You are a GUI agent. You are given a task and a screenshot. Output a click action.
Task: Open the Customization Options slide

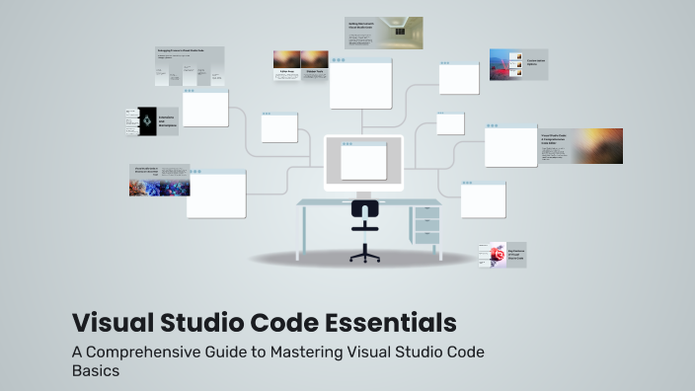(518, 65)
